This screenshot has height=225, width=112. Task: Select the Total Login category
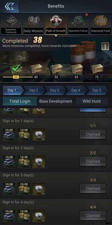click(x=20, y=101)
